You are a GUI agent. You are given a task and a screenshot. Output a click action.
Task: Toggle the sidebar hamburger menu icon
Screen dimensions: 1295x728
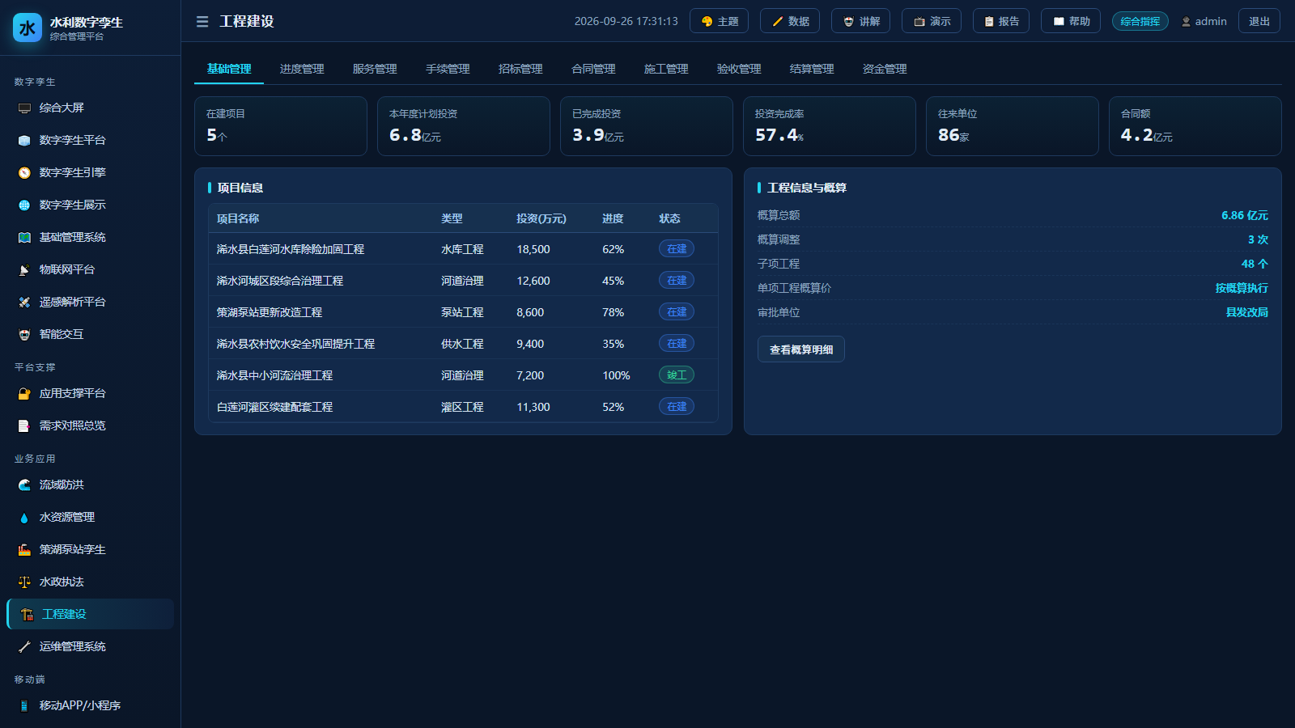tap(202, 22)
